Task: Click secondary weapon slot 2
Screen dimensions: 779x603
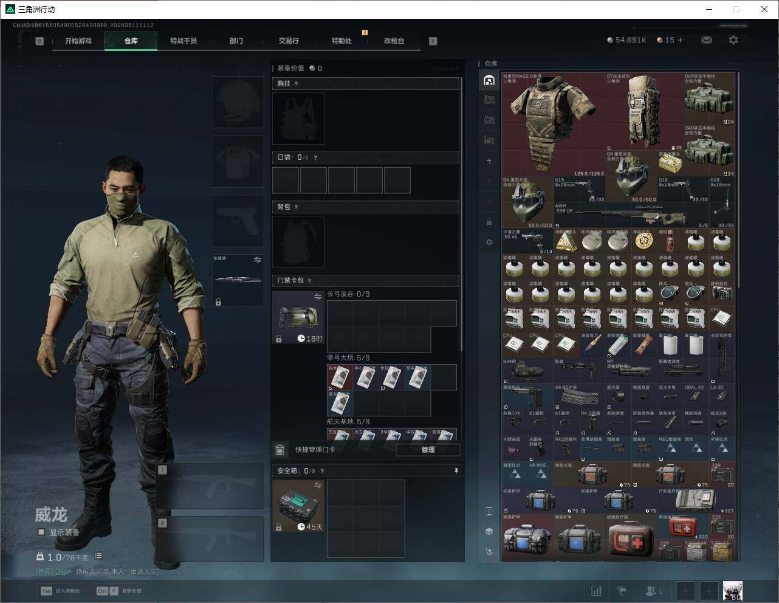Action: [x=210, y=540]
